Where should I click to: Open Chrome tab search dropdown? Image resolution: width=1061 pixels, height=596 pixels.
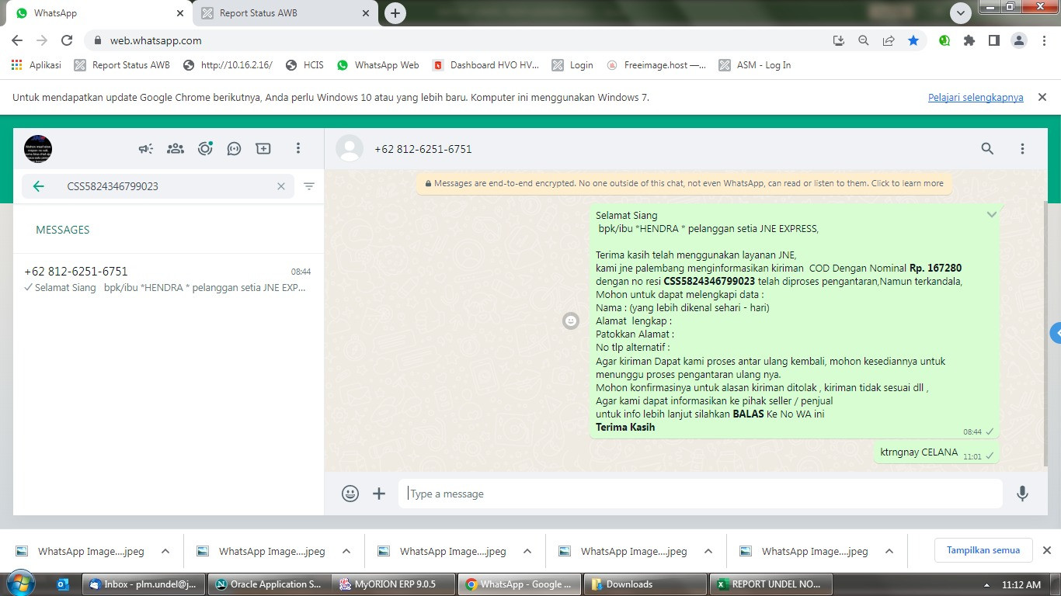click(x=962, y=13)
